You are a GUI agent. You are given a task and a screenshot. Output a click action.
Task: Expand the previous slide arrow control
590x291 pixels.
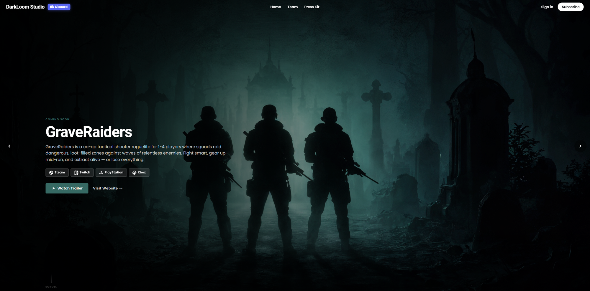coord(9,146)
